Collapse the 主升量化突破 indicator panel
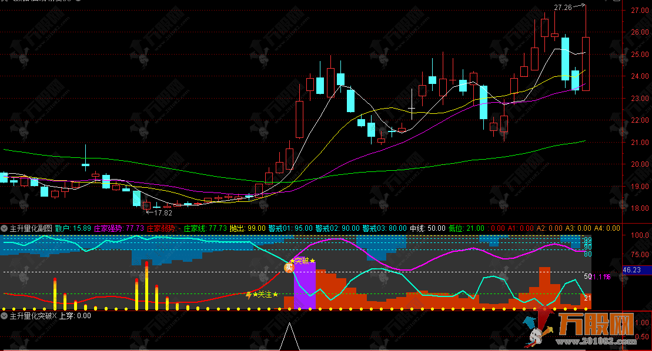Viewport: 652px width, 351px height. pos(5,316)
